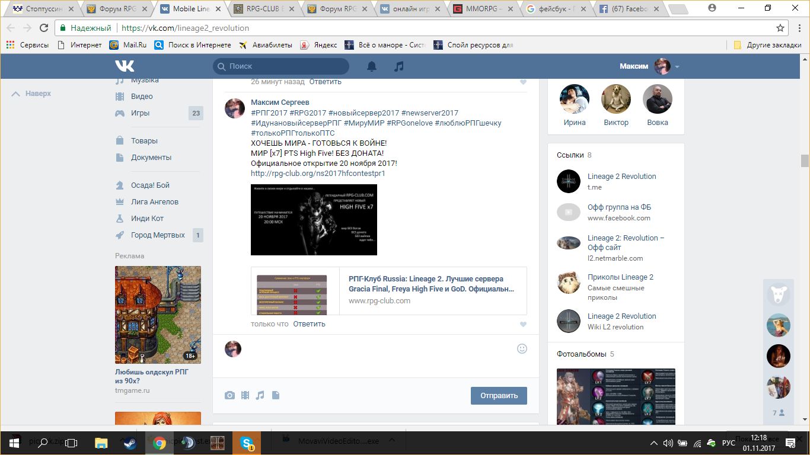Click page vertical scrollbar thumb
Viewport: 810px width, 455px height.
click(x=805, y=161)
